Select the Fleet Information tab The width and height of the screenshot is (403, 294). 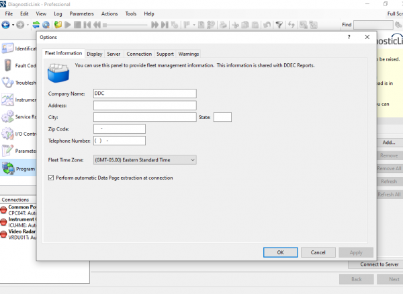coord(64,53)
